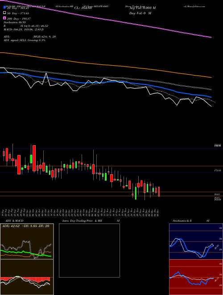223x295 pixels.
Task: Click the ADX indicator chart with green line
Action: 27,241
